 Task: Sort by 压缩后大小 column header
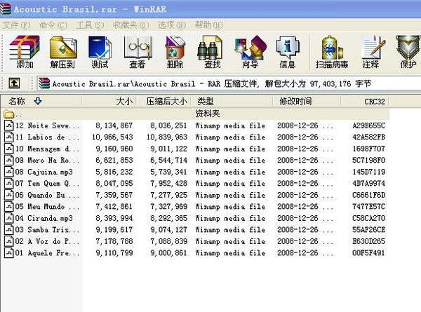(164, 102)
